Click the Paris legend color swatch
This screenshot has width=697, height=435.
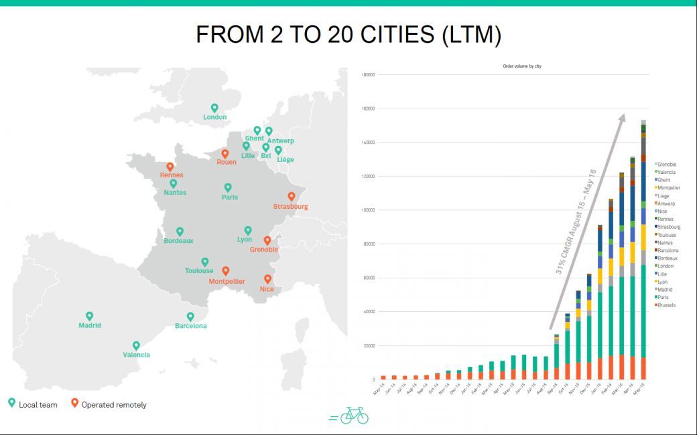(655, 297)
